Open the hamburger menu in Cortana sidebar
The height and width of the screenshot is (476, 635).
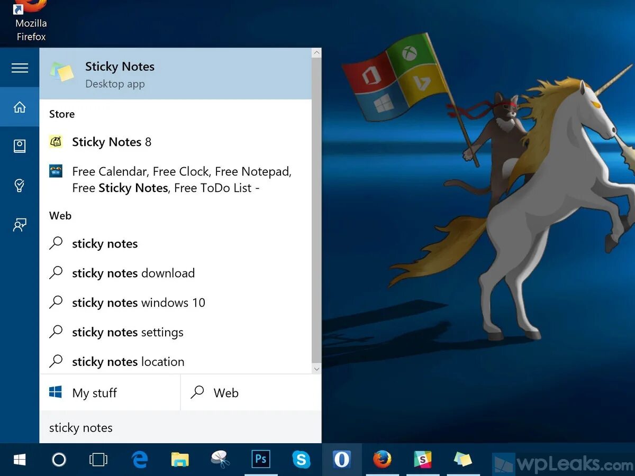tap(20, 68)
